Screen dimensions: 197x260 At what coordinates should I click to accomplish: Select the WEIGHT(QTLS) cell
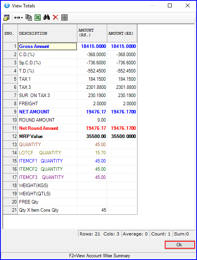pyautogui.click(x=47, y=194)
